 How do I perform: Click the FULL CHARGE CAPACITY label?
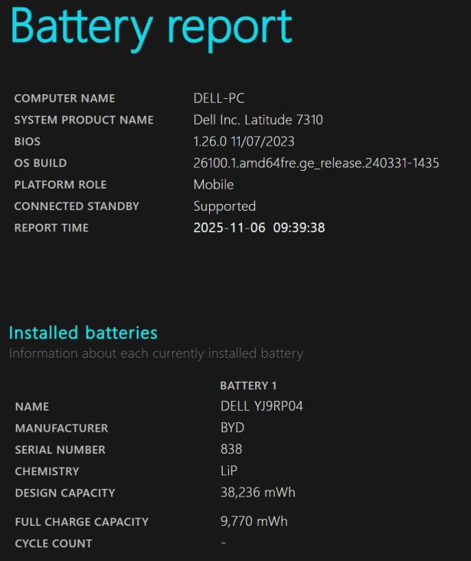(82, 522)
